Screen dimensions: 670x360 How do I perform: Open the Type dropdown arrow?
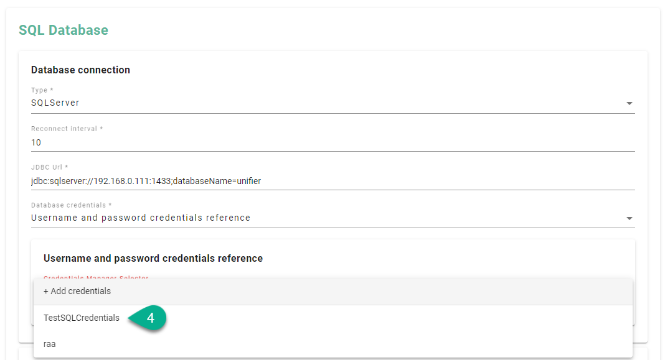(629, 103)
